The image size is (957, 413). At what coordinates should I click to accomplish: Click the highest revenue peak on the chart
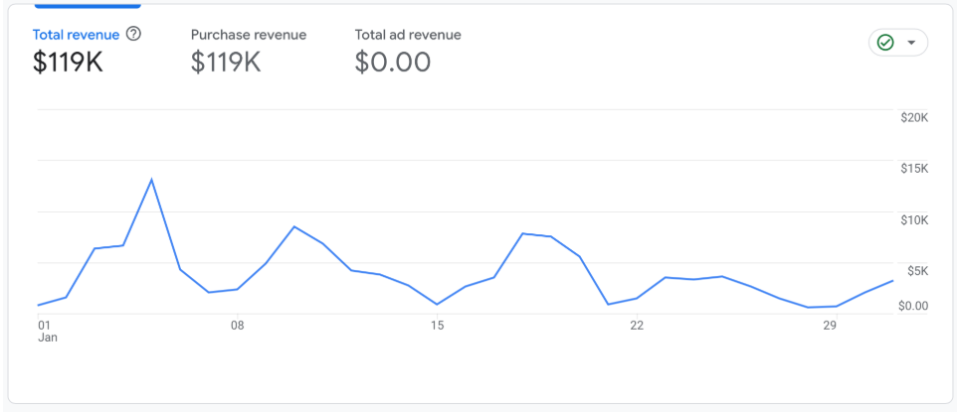pyautogui.click(x=151, y=180)
